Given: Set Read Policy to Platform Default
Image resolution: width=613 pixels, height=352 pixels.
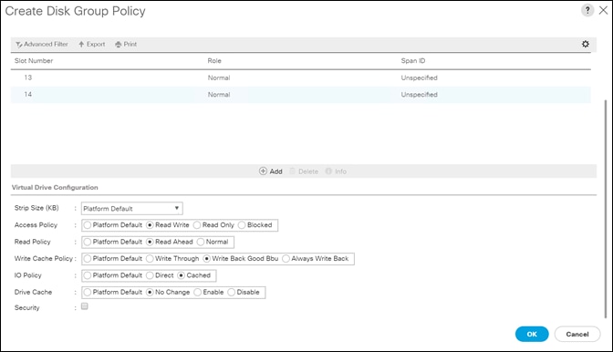Looking at the screenshot, I should pyautogui.click(x=88, y=242).
